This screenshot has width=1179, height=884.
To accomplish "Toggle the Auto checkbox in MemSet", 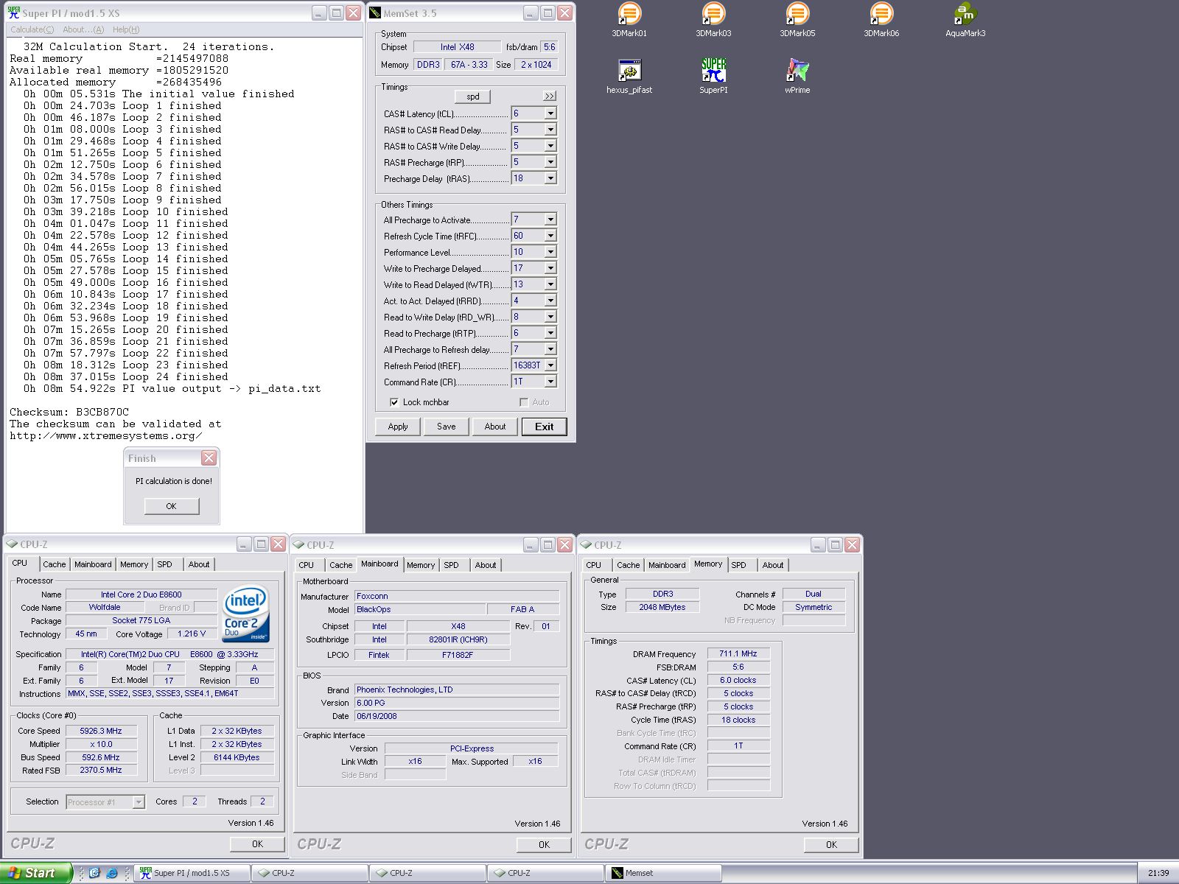I will click(x=524, y=402).
